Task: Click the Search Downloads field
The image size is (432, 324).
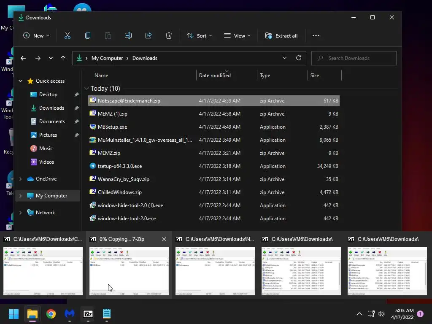Action: coord(354,58)
